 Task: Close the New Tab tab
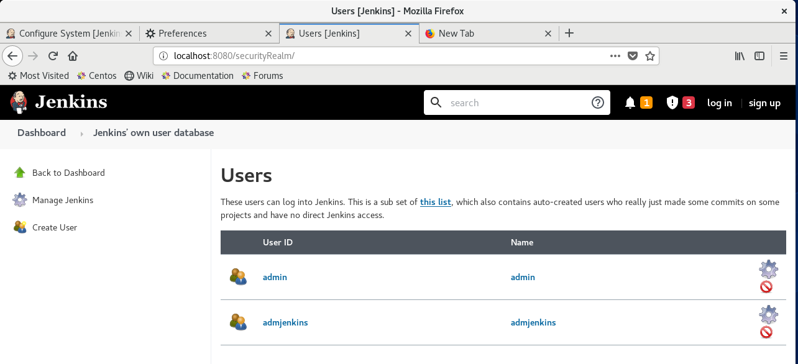click(548, 34)
